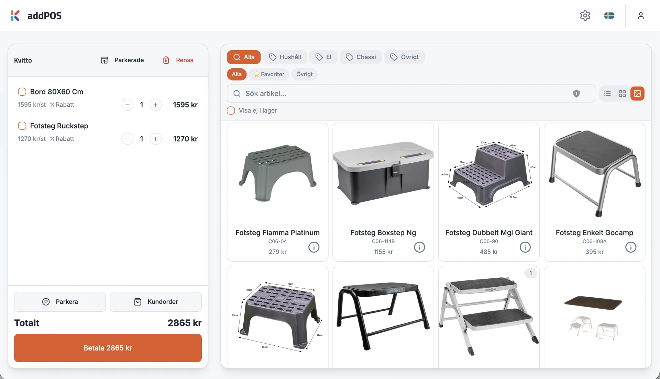This screenshot has width=660, height=379.
Task: Add Fotsteg Enkelt Gocamp product image
Action: [x=595, y=173]
